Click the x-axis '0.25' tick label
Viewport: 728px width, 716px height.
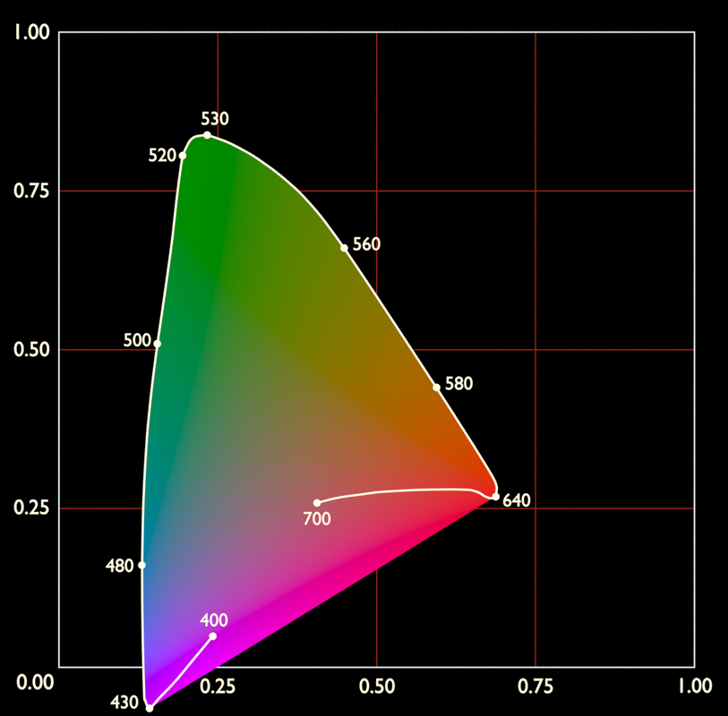click(x=218, y=686)
